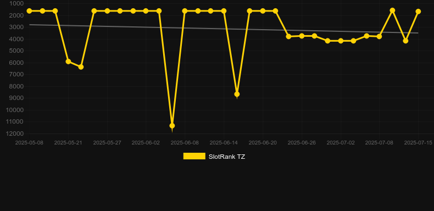Viewport: 434px width, 211px height.
Task: Click the data point at 2025-06-26 near 4000
Action: [x=302, y=36]
